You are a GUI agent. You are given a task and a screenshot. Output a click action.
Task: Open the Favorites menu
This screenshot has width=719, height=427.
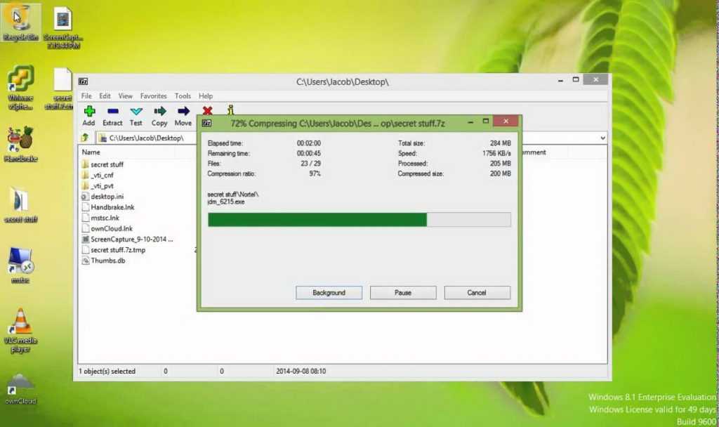tap(153, 96)
